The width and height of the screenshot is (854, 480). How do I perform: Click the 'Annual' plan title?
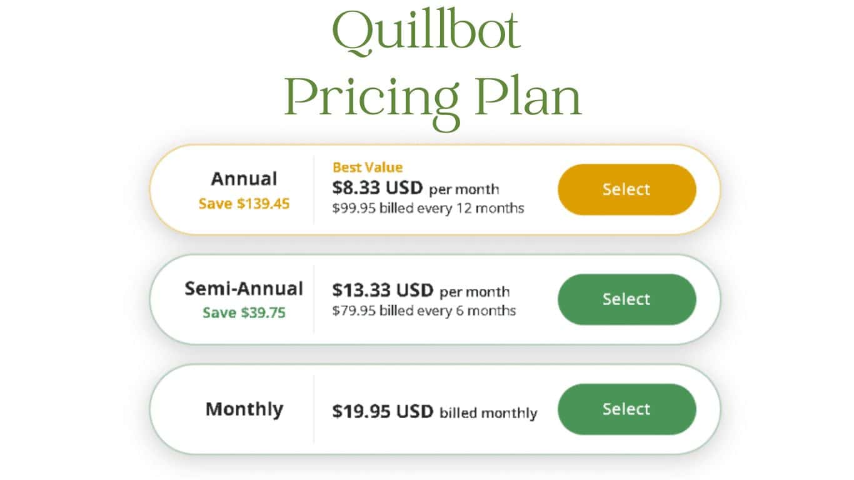click(x=245, y=179)
